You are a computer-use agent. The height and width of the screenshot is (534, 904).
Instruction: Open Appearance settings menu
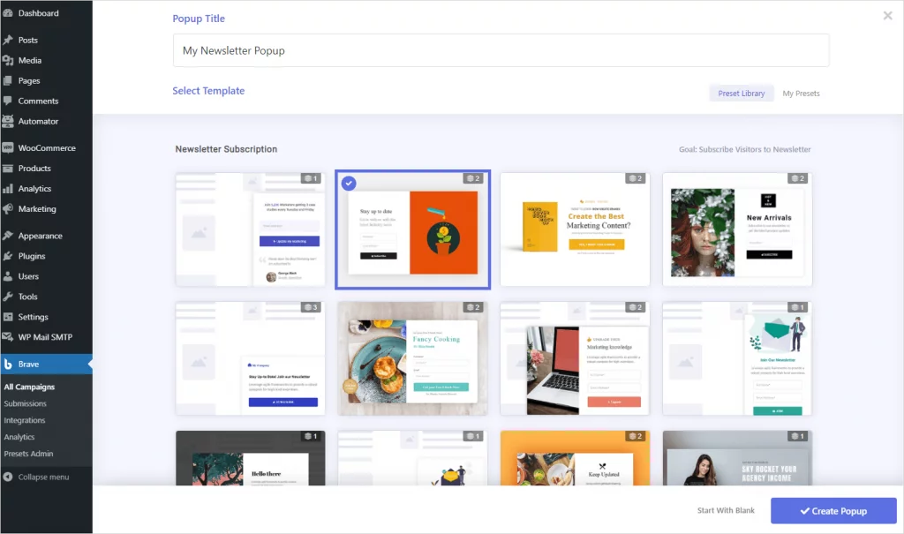[46, 236]
